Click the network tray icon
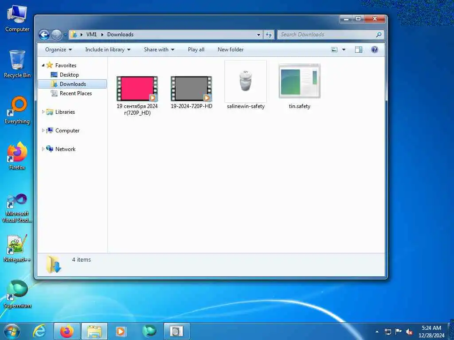 tap(387, 332)
